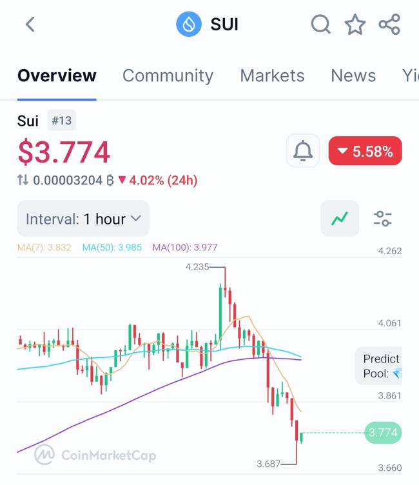The height and width of the screenshot is (485, 419).
Task: Open the Predict Pool widget
Action: [381, 366]
